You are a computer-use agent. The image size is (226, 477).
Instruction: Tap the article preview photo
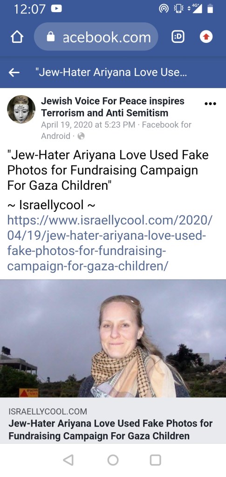(113, 338)
